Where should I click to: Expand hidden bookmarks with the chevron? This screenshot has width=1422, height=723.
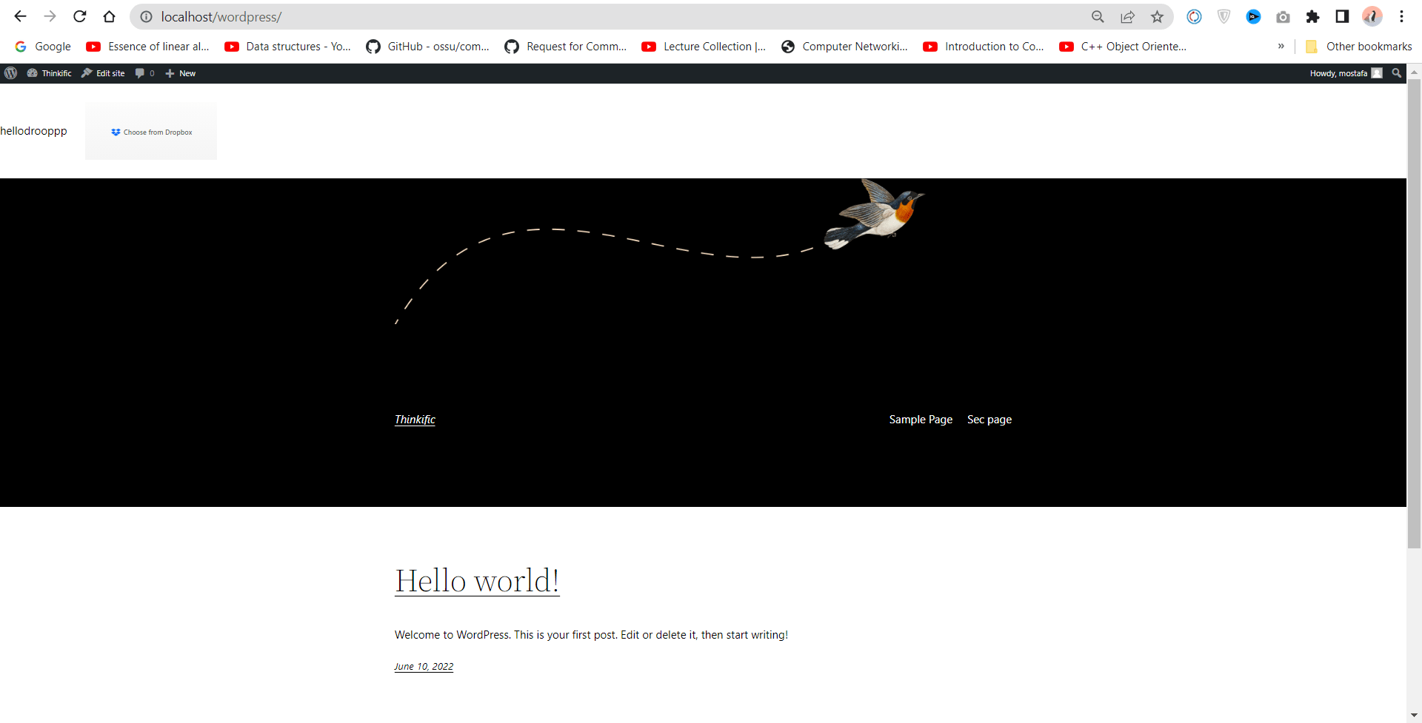click(x=1281, y=47)
